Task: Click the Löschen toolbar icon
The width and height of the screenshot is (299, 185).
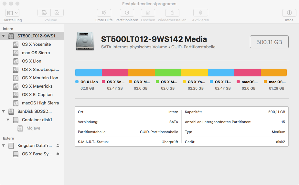Action: (148, 13)
